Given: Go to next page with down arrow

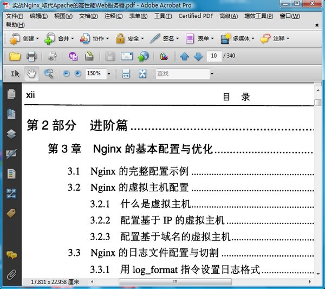Looking at the screenshot, I should (x=198, y=56).
